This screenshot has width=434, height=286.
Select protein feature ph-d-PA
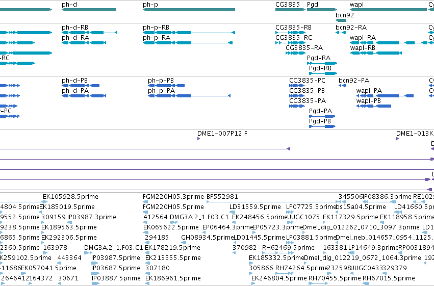pyautogui.click(x=84, y=96)
